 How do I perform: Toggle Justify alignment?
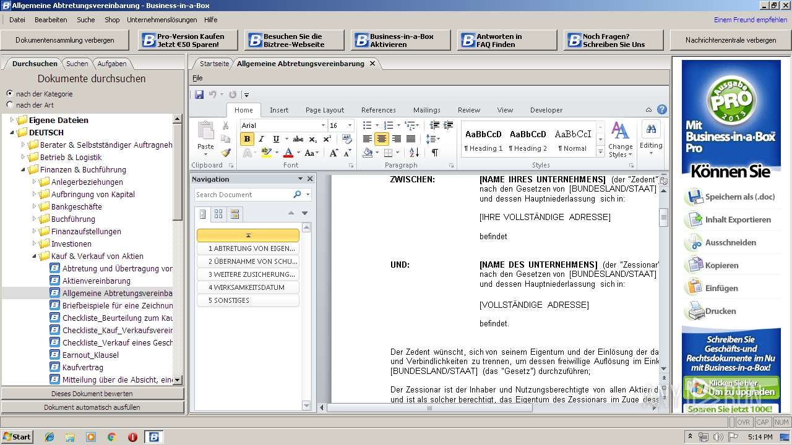411,139
